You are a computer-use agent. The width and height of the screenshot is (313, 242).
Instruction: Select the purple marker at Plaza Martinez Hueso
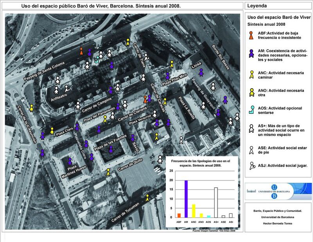click(70, 161)
